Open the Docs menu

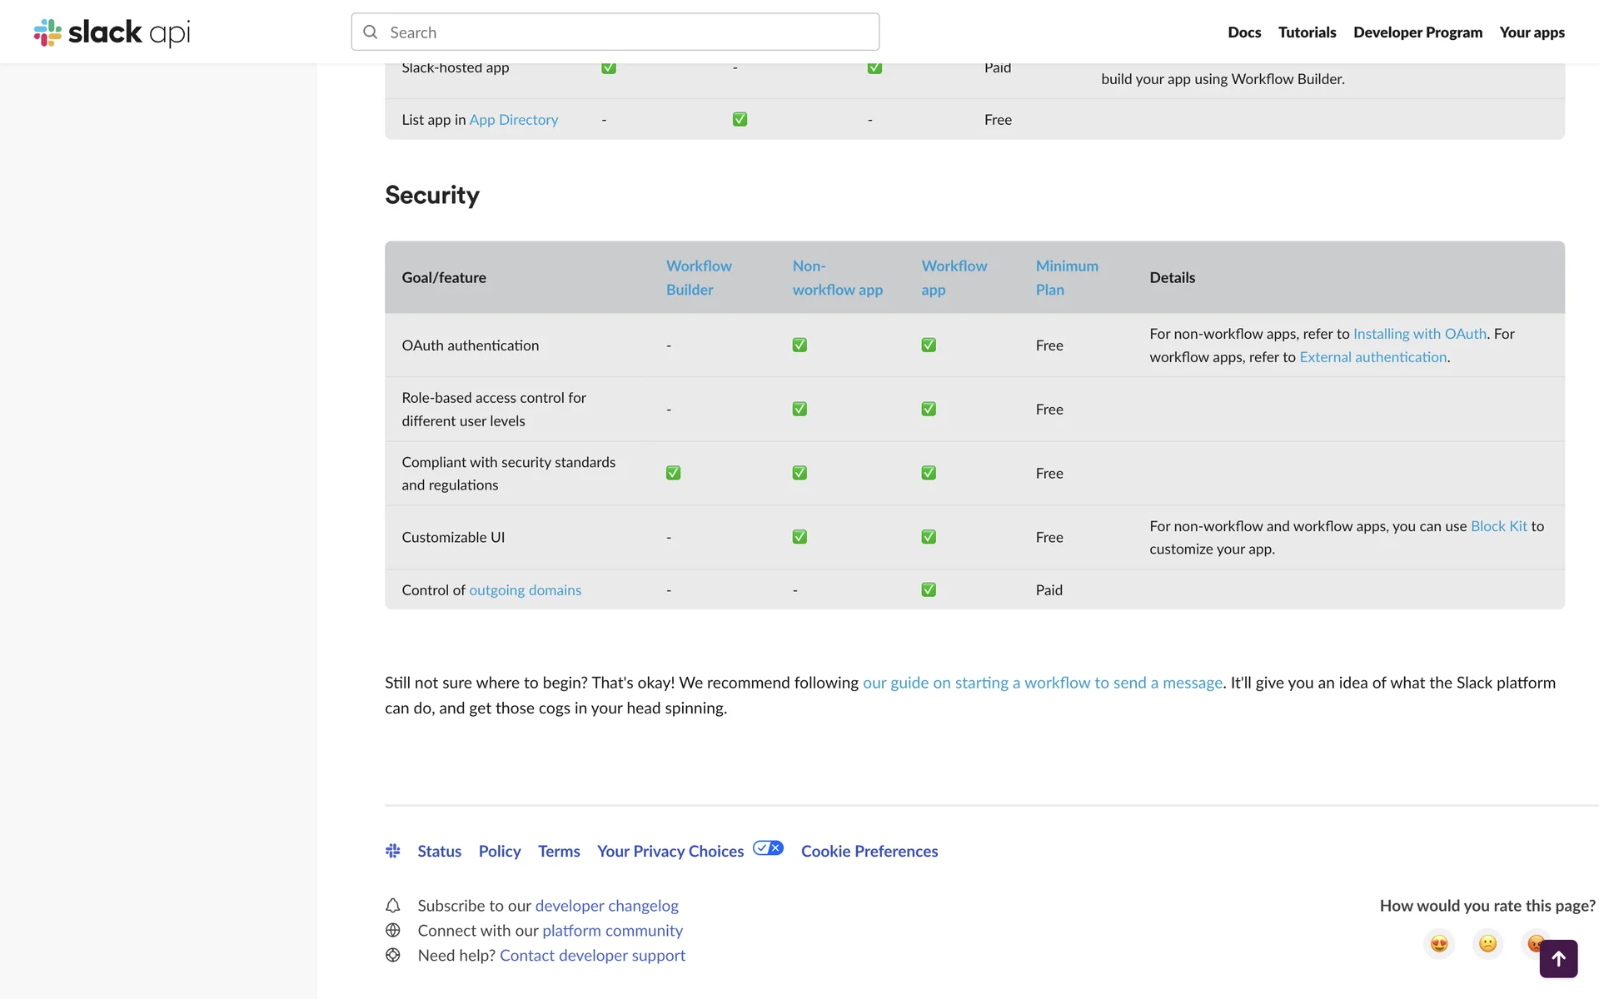(1243, 32)
